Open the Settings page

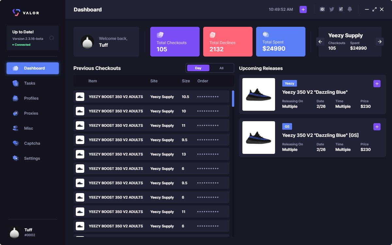click(x=33, y=158)
